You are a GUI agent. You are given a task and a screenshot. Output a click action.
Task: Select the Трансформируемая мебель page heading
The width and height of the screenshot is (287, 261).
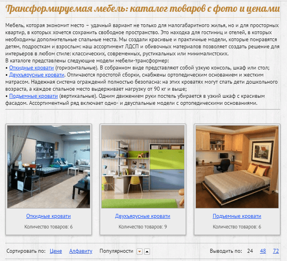143,9
